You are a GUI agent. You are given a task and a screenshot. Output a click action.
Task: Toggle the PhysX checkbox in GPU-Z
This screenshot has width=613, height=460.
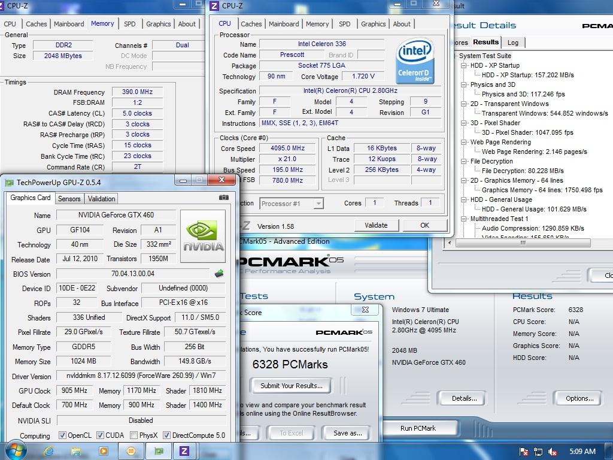pyautogui.click(x=133, y=435)
